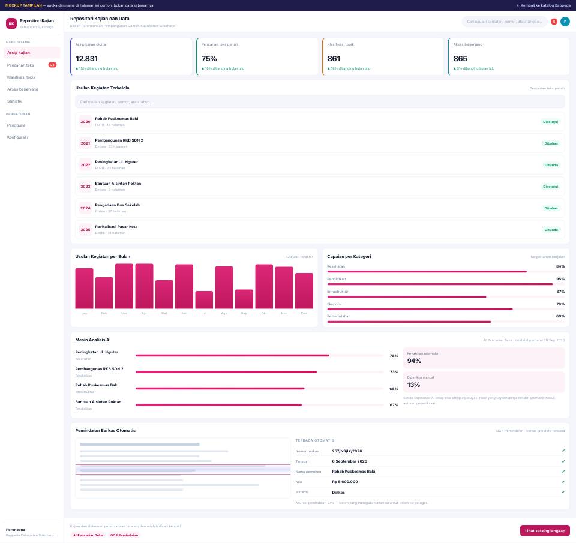
Task: Click the 2025 year badge
Action: pyautogui.click(x=86, y=230)
